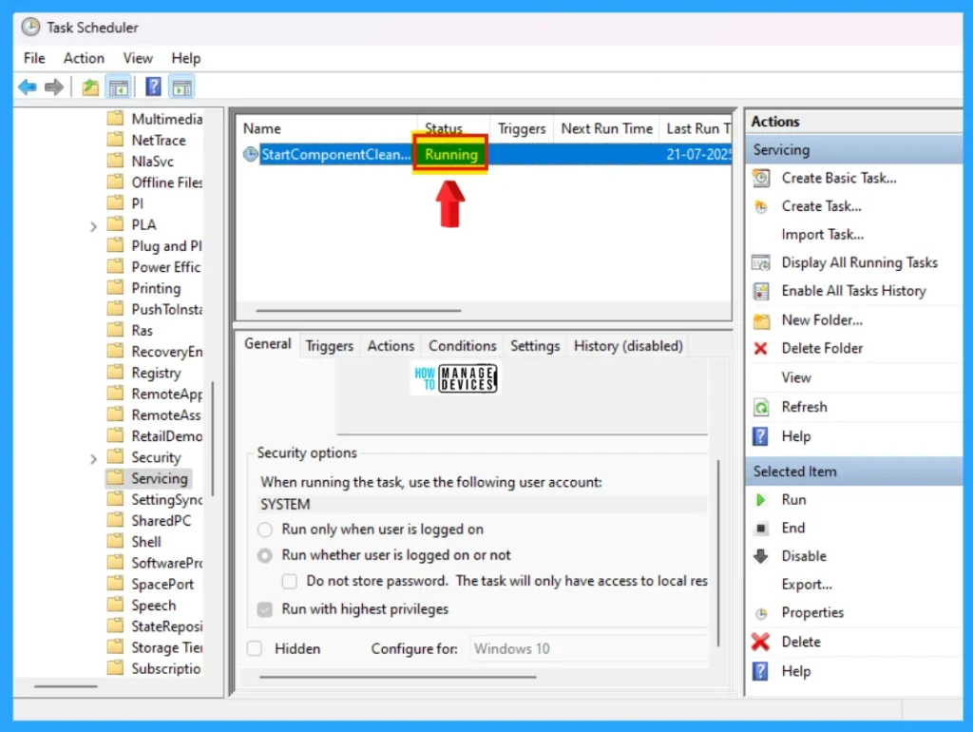The height and width of the screenshot is (732, 973).
Task: Click the folder tree vertical scrollbar
Action: 212,438
